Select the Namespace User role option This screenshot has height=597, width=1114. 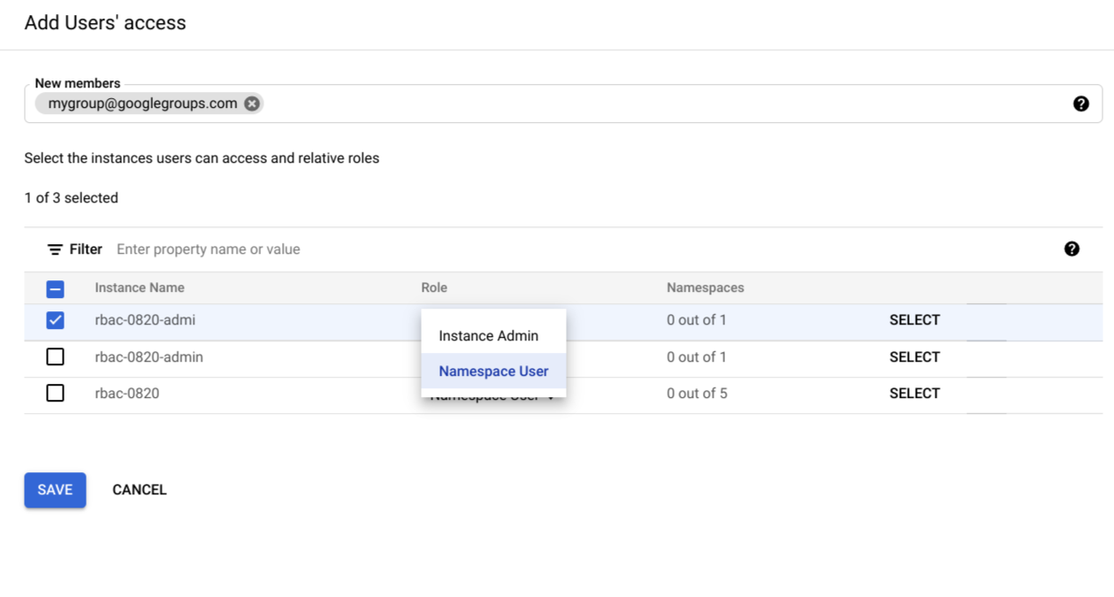point(492,371)
